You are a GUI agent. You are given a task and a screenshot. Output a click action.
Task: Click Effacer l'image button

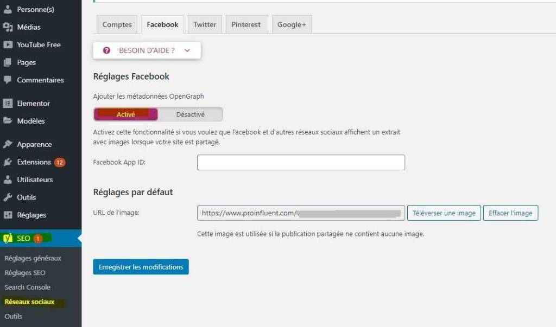510,213
